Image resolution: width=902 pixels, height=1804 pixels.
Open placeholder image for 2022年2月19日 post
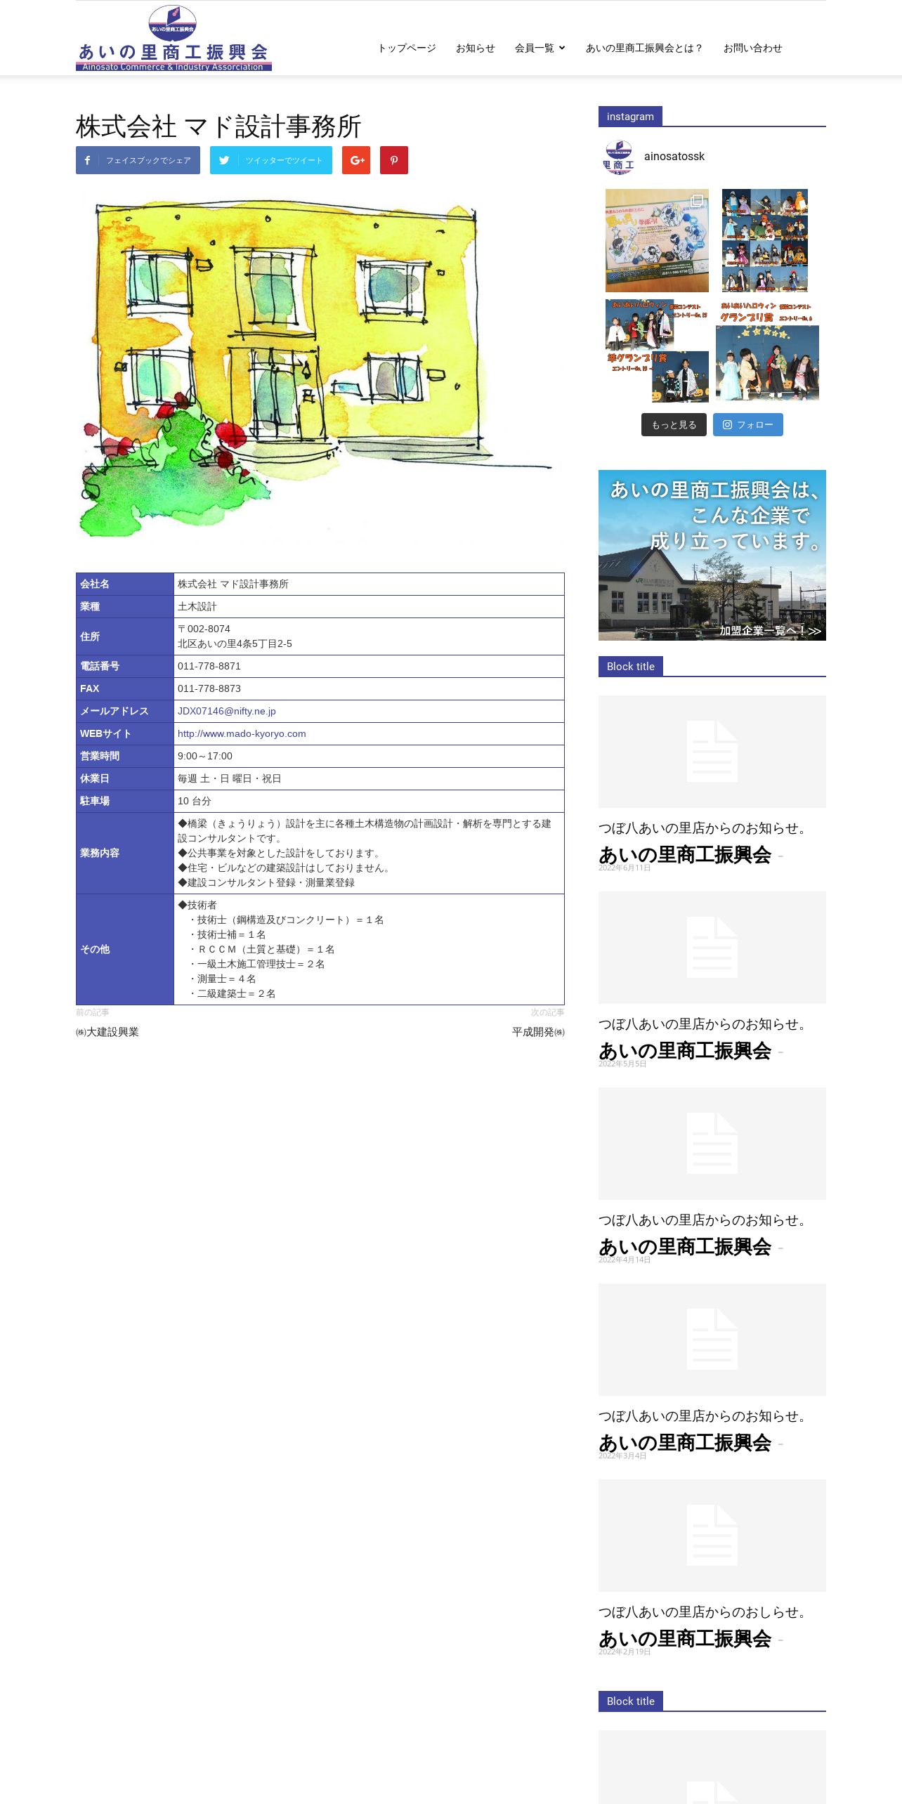(x=712, y=1536)
